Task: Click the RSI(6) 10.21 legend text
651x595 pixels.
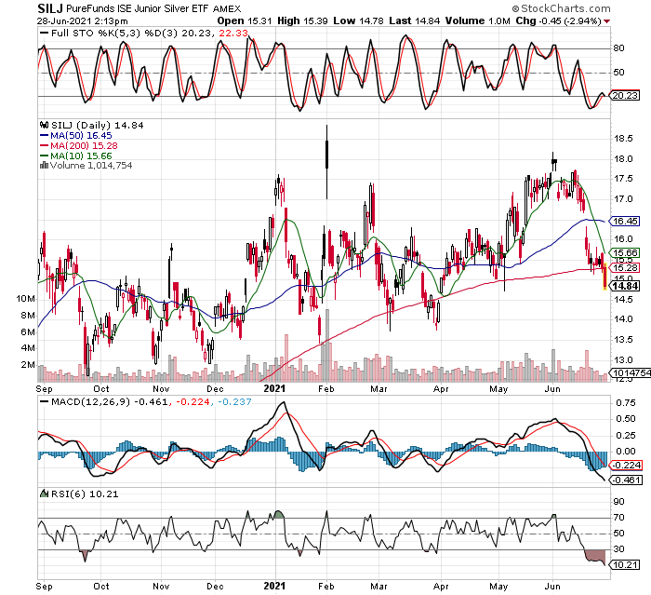Action: 85,494
